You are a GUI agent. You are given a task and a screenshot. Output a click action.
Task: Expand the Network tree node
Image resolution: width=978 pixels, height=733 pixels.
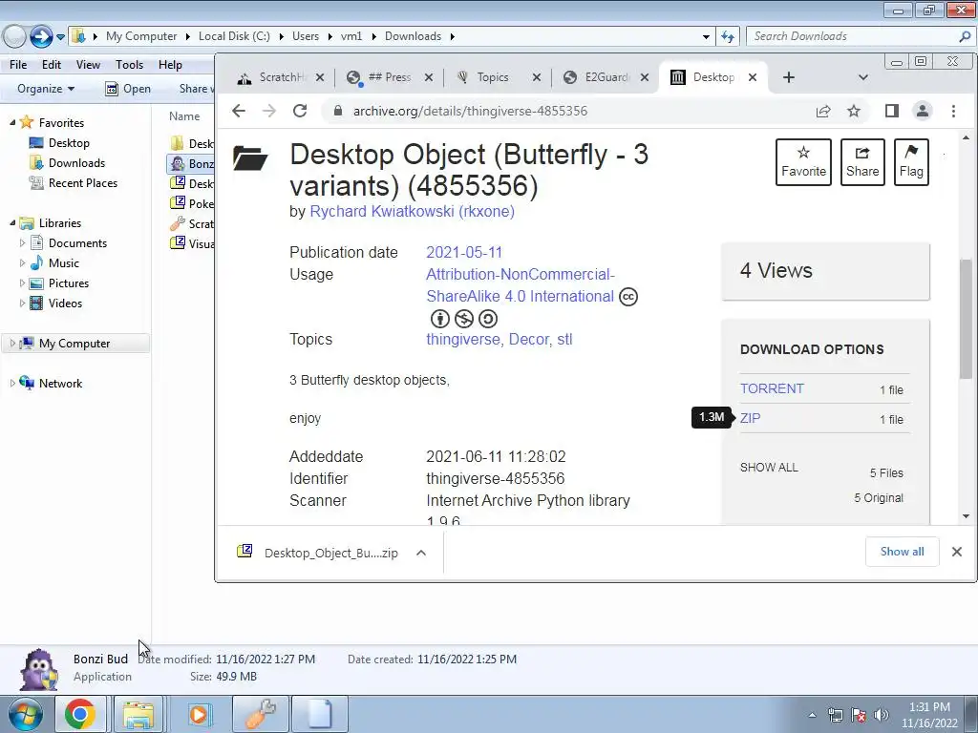point(12,384)
